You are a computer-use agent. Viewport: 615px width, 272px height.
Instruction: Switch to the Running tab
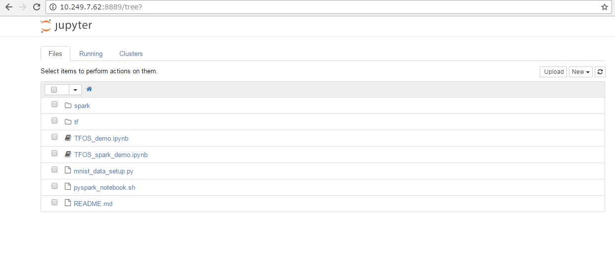point(91,54)
